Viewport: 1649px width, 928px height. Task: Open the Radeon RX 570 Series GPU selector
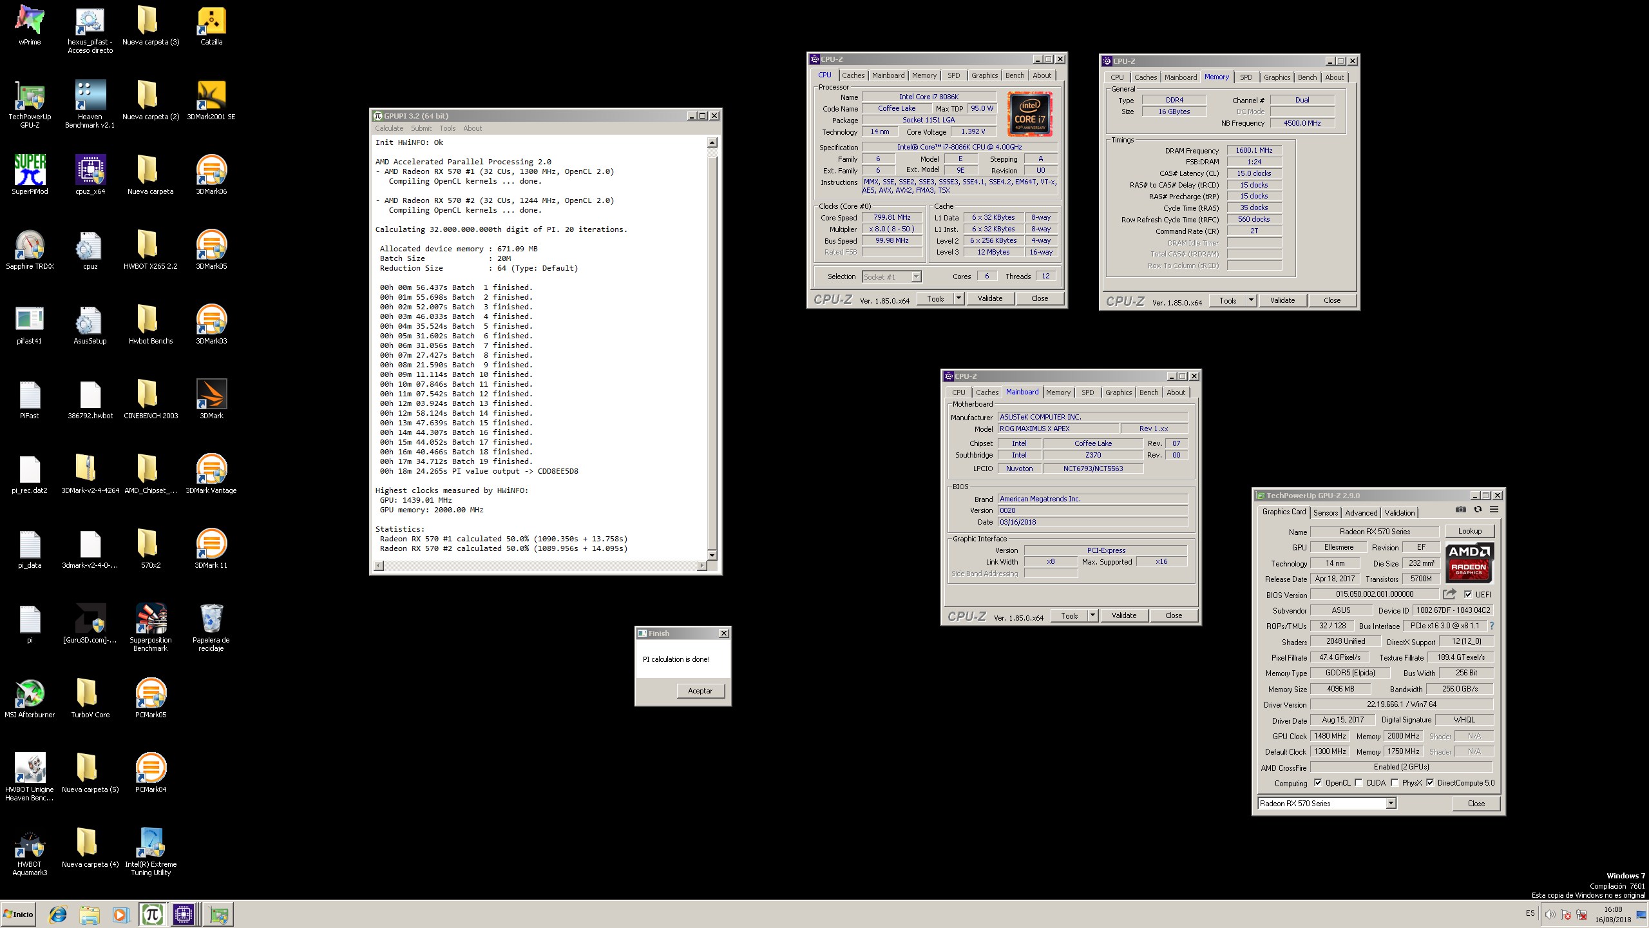tap(1327, 804)
